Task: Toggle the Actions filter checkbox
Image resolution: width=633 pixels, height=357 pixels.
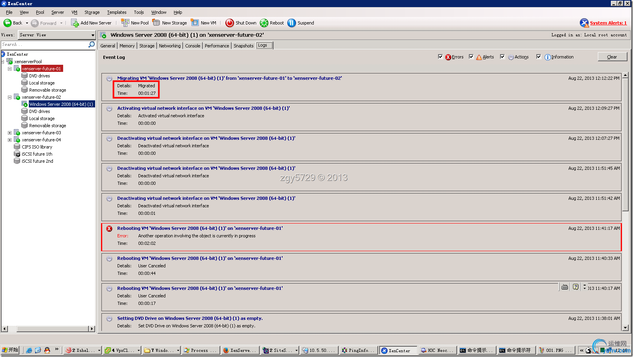Action: coord(502,56)
